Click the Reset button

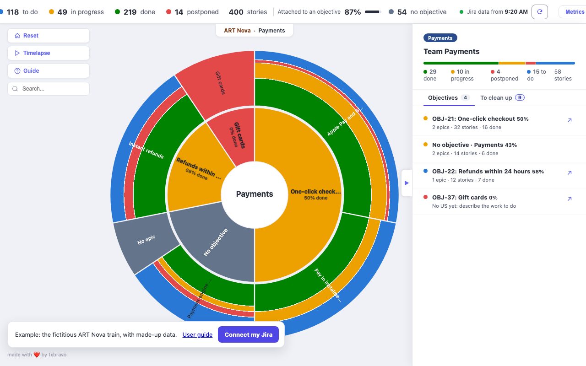click(49, 36)
